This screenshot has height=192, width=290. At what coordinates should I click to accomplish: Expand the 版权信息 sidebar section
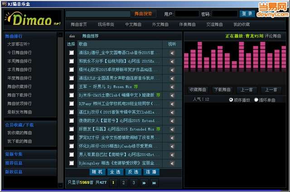(x=14, y=172)
